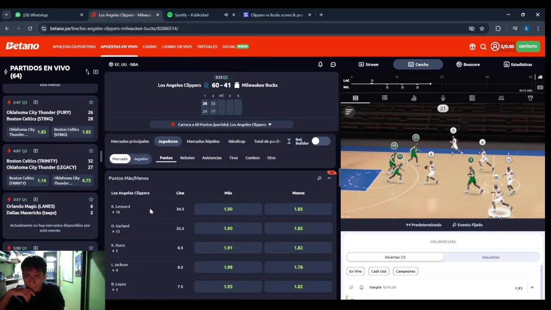The image size is (551, 310).
Task: Click stream icon next to 4:07 Q3
Action: [36, 151]
